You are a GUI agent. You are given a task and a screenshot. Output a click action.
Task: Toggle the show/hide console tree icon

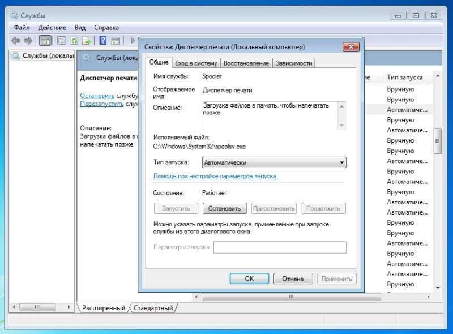(45, 41)
